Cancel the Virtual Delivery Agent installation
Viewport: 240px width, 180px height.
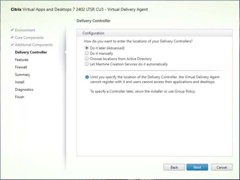pos(222,167)
